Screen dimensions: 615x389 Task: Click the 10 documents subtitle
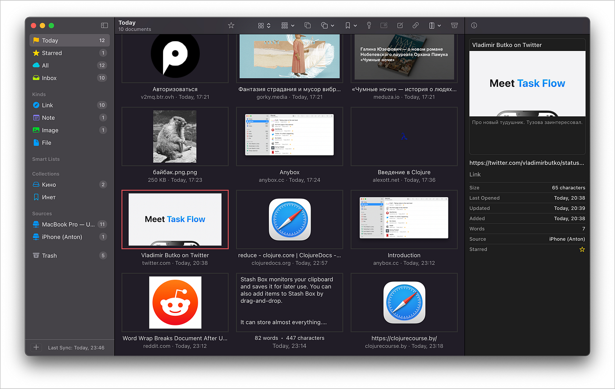click(134, 29)
